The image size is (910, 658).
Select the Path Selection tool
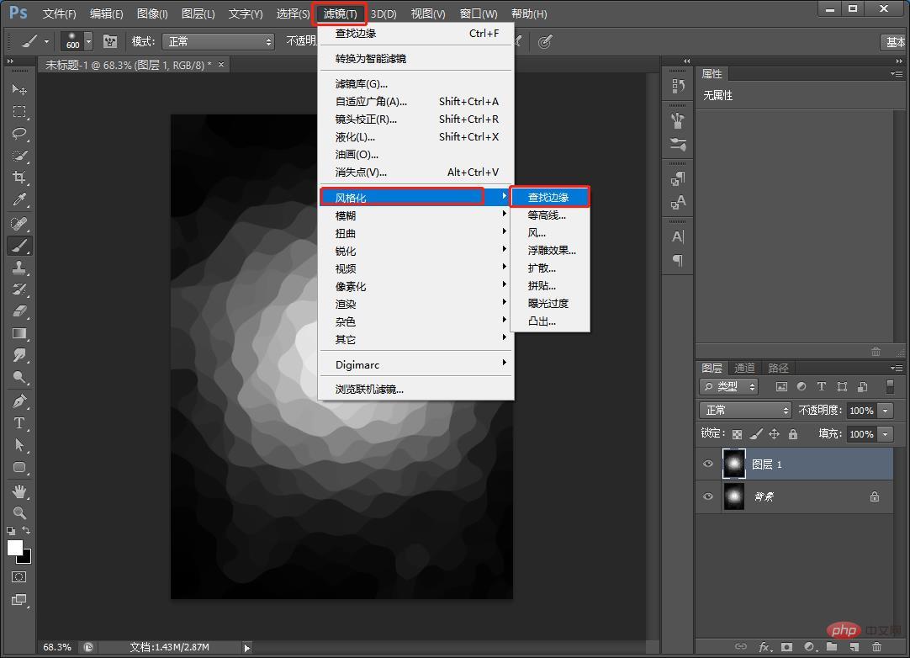click(19, 445)
